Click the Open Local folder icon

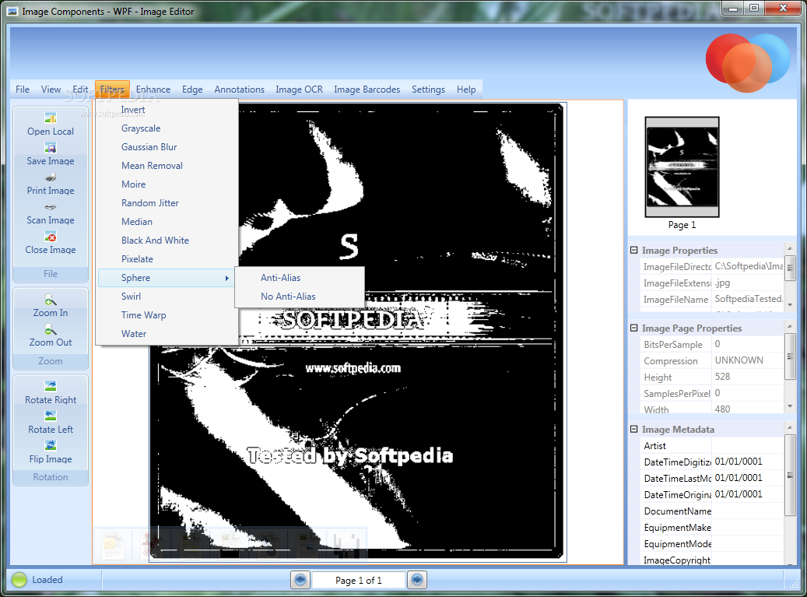pyautogui.click(x=51, y=118)
